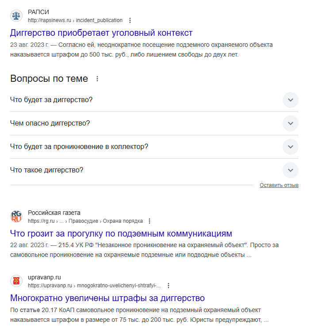The height and width of the screenshot is (332, 318).
Task: Open link Диггерство приобретает уголовный контекст
Action: (x=101, y=33)
